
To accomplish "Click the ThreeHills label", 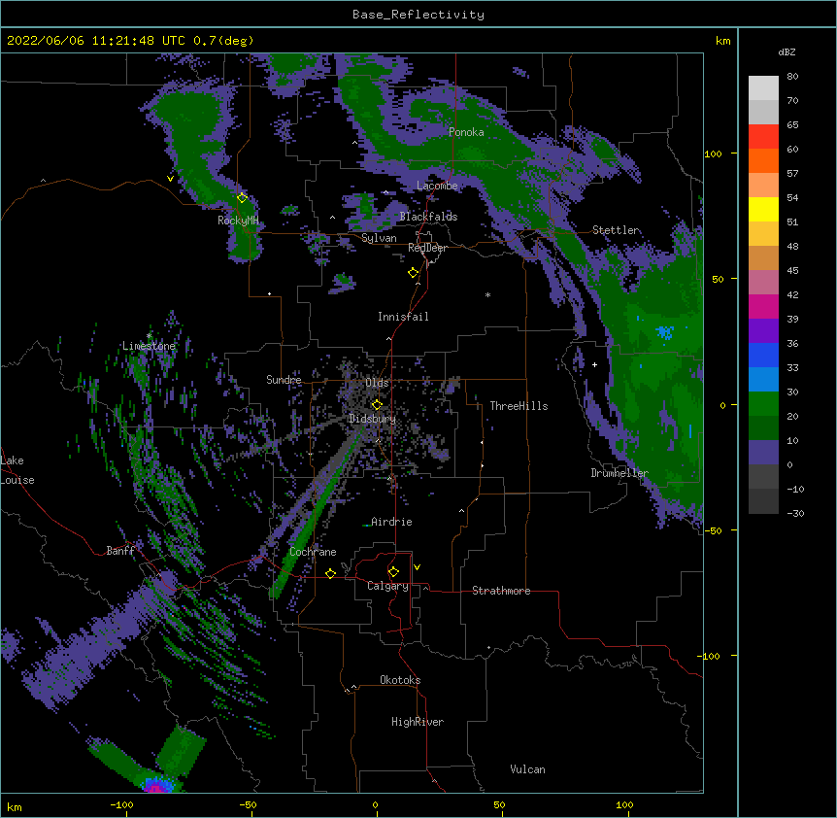I will [x=519, y=406].
